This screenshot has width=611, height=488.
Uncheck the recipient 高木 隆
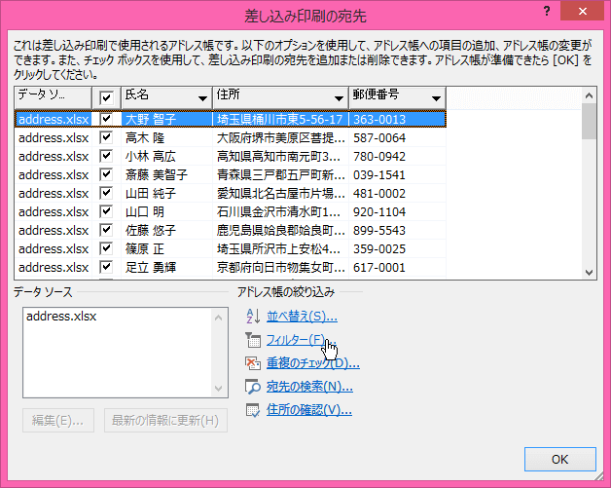(106, 137)
